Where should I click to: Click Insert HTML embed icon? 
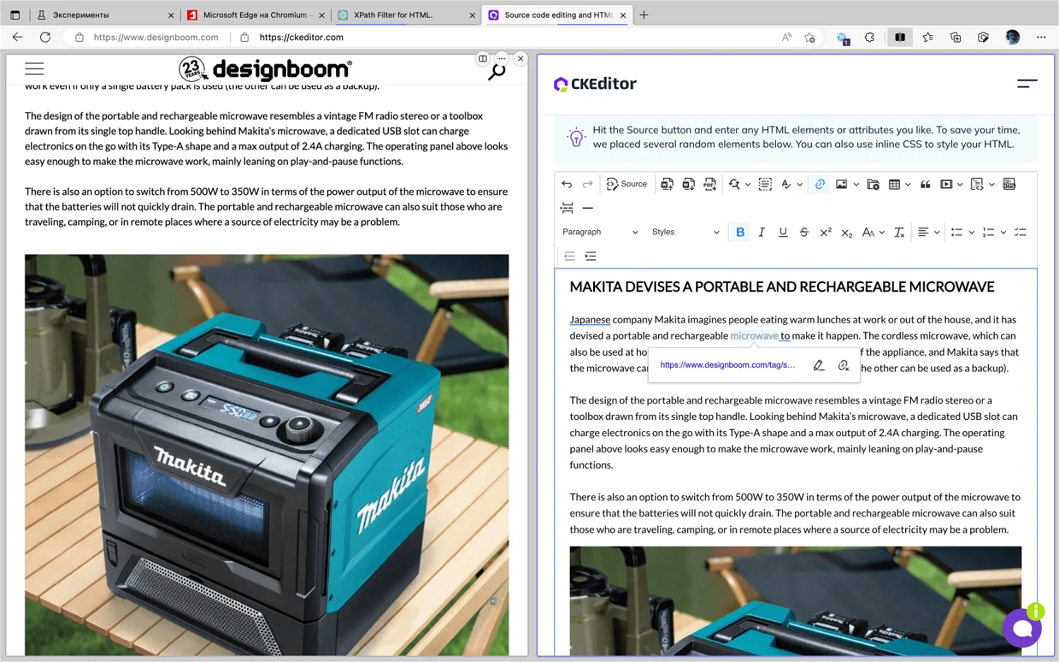click(1010, 184)
